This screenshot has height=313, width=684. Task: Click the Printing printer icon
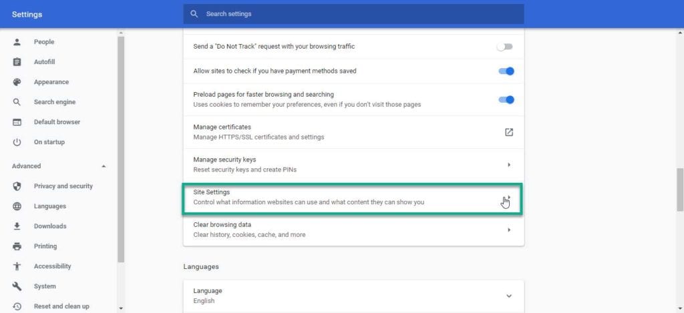pos(17,246)
